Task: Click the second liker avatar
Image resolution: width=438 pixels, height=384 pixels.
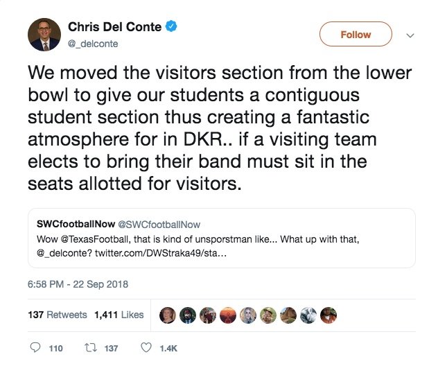Action: click(189, 315)
